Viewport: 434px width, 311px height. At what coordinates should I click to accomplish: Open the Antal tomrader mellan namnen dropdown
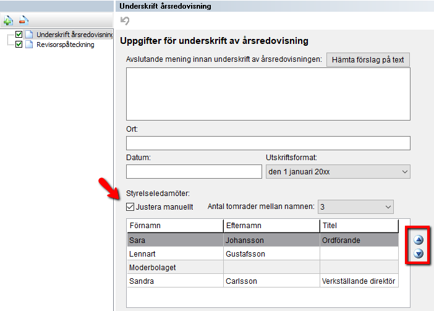pos(356,207)
